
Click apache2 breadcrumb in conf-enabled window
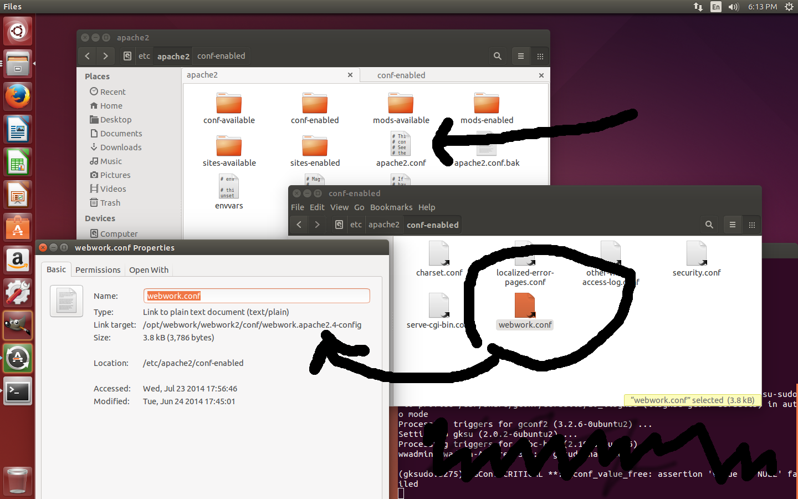(383, 225)
